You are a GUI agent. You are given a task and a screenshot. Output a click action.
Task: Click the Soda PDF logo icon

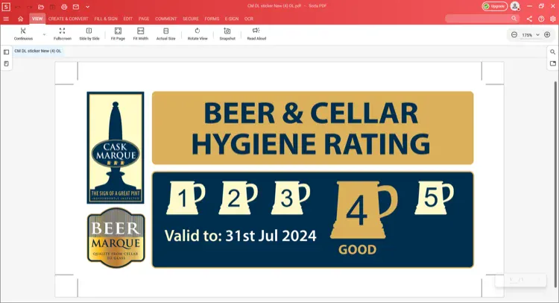[6, 7]
